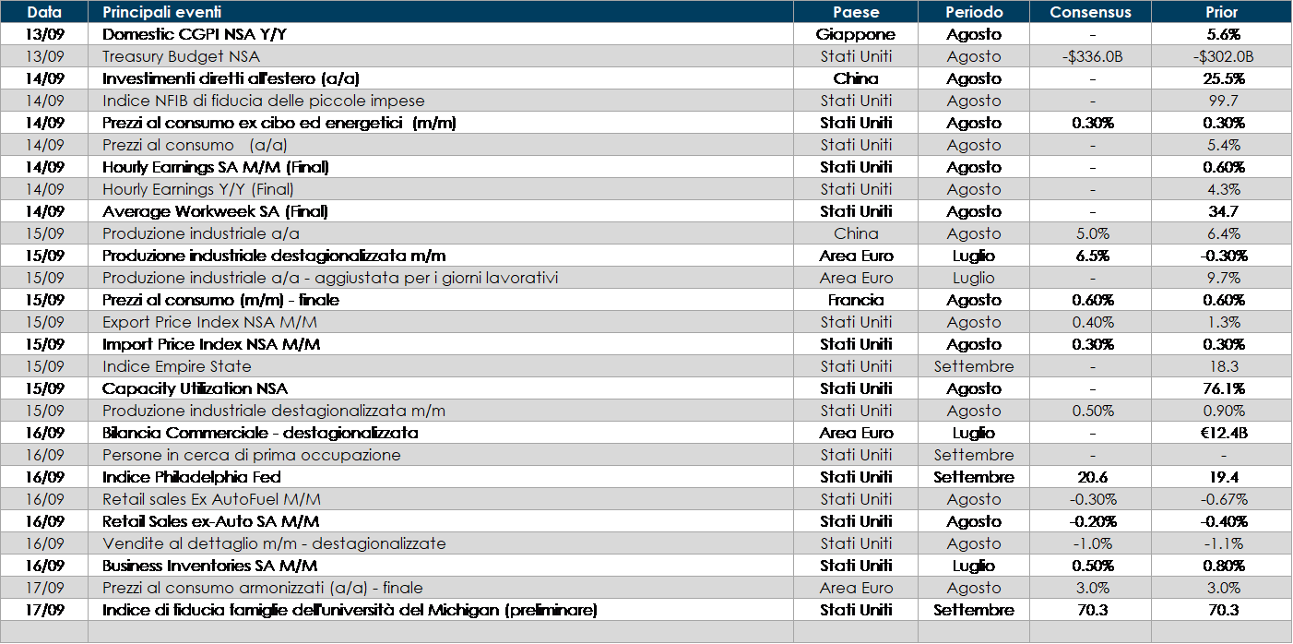Select the 99.7 prior value
This screenshot has width=1293, height=644.
click(1223, 101)
